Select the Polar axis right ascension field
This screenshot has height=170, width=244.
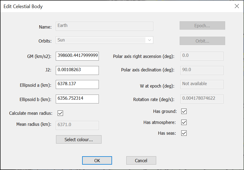(202, 56)
